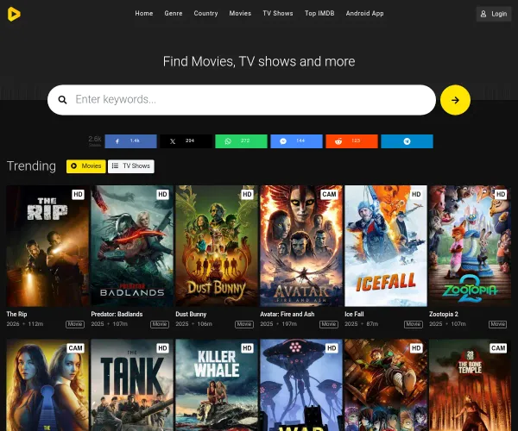This screenshot has width=518, height=431.
Task: Open the Country menu
Action: pos(205,14)
